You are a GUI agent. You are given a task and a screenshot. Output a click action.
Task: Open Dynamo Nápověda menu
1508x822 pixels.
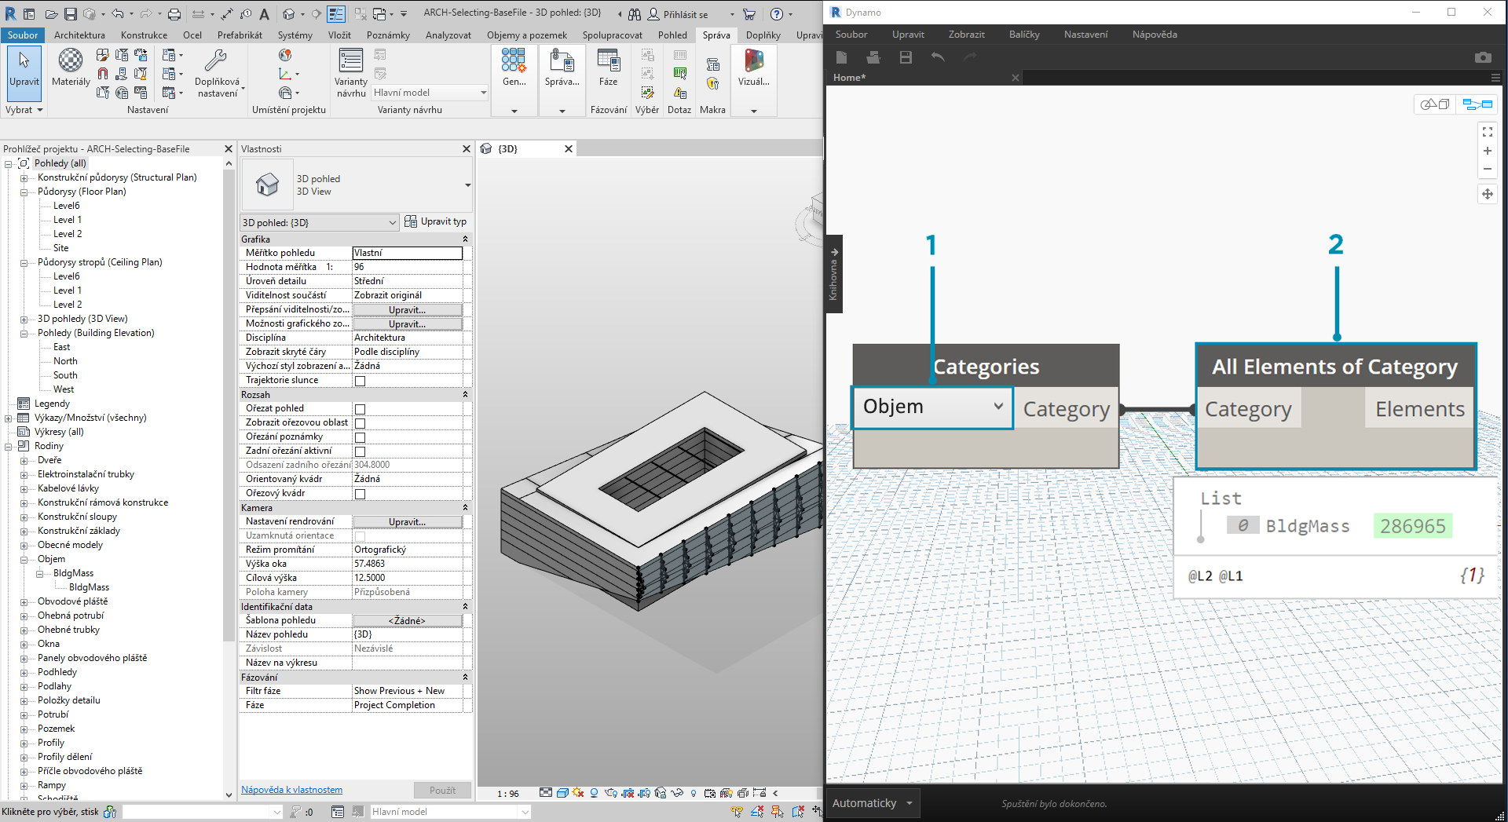[x=1155, y=35]
